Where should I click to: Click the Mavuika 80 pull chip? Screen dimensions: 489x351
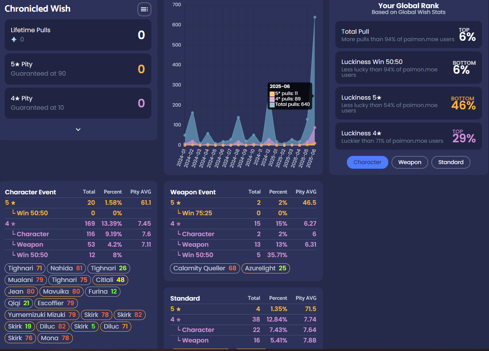pyautogui.click(x=62, y=292)
